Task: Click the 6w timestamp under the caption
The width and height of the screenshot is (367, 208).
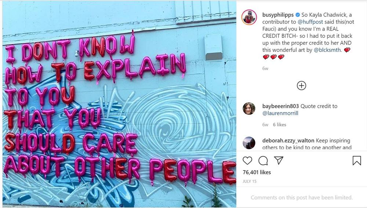Action: [x=265, y=69]
